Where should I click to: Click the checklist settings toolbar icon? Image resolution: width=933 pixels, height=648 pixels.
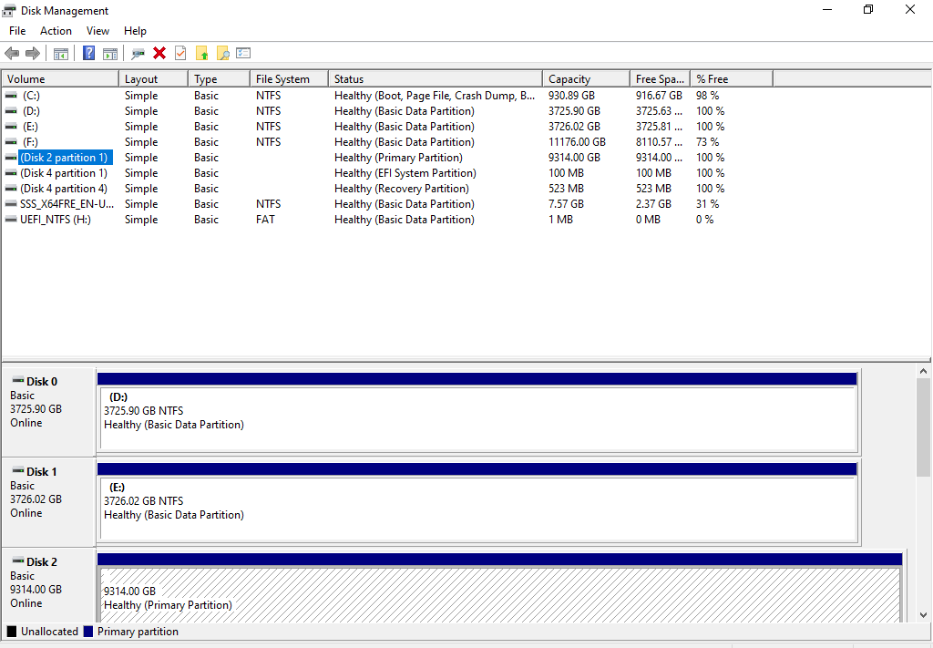(243, 53)
